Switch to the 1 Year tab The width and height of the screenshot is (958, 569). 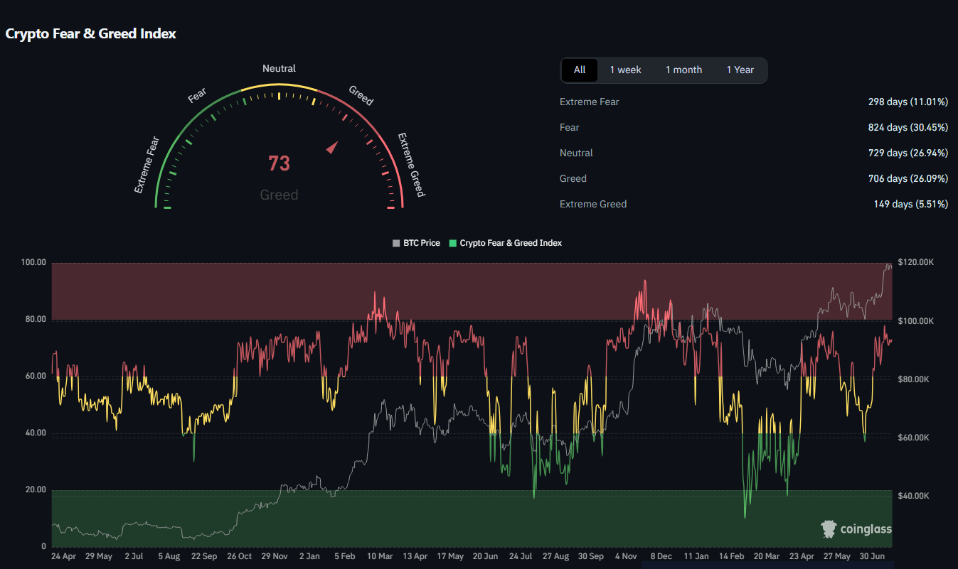pyautogui.click(x=740, y=70)
